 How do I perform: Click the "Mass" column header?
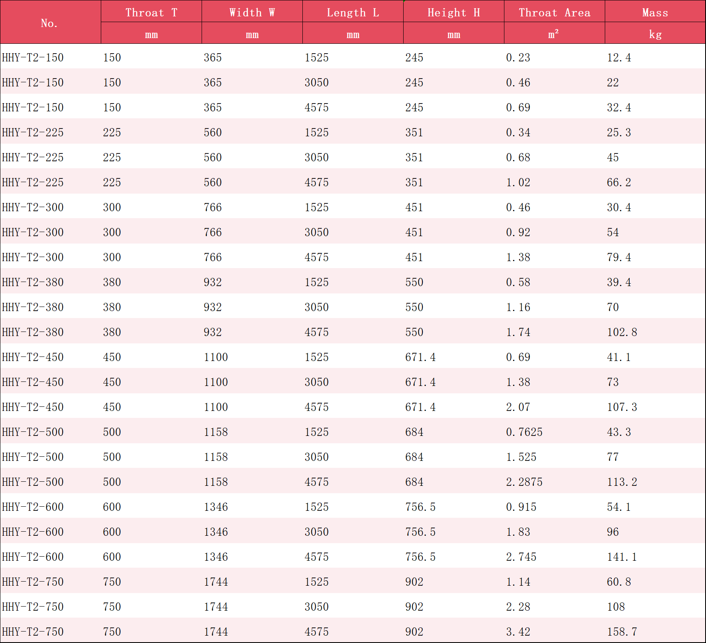tap(655, 13)
